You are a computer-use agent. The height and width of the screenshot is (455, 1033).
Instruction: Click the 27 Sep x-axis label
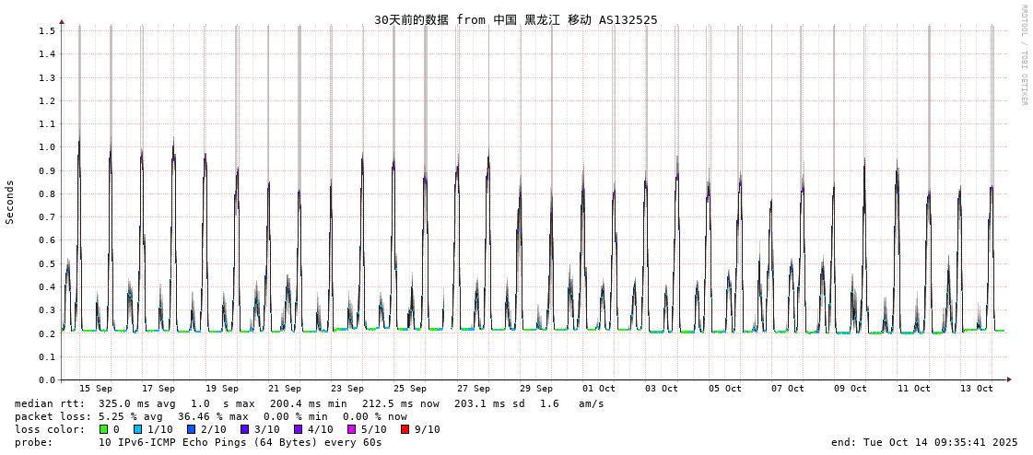click(x=473, y=389)
